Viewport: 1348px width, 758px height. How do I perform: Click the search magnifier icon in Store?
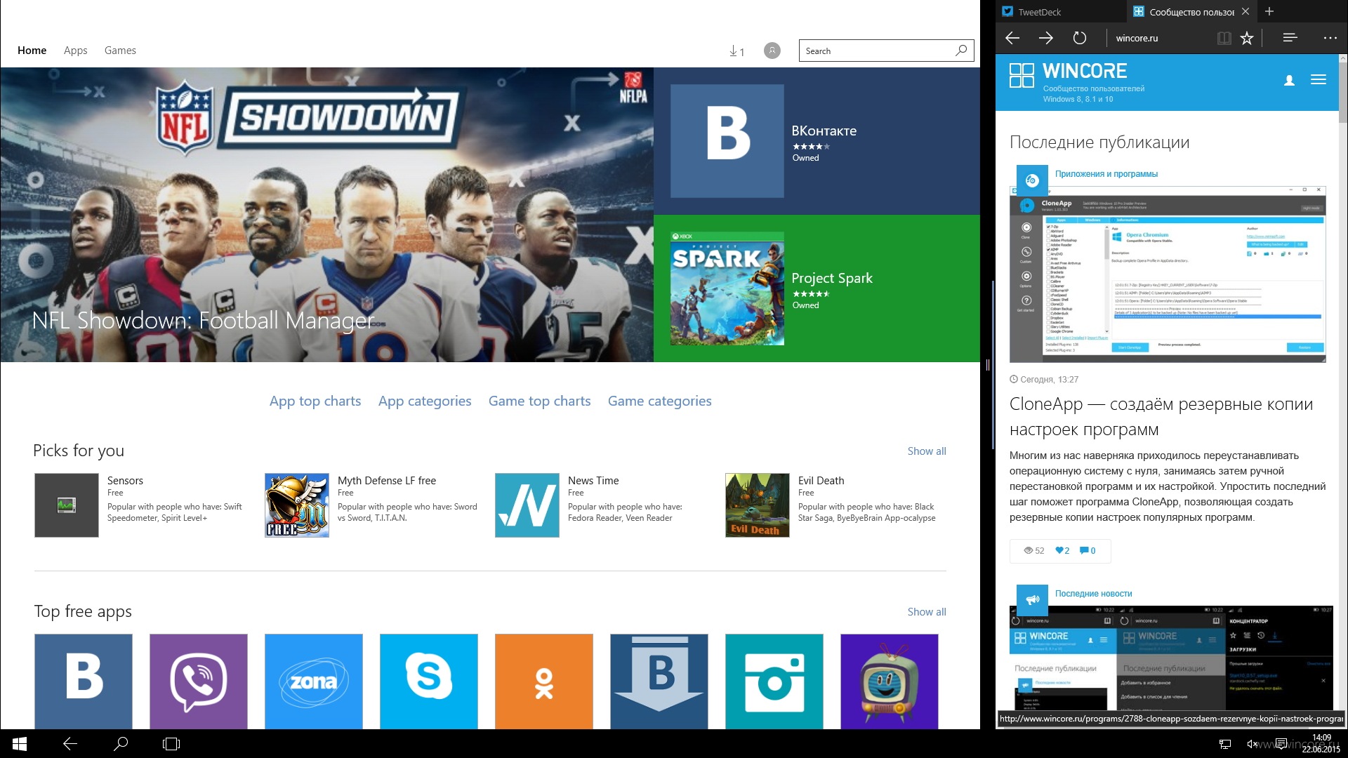pos(961,51)
